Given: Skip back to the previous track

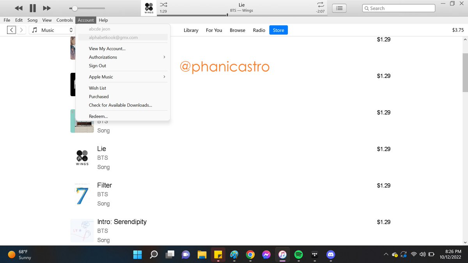Looking at the screenshot, I should tap(18, 8).
